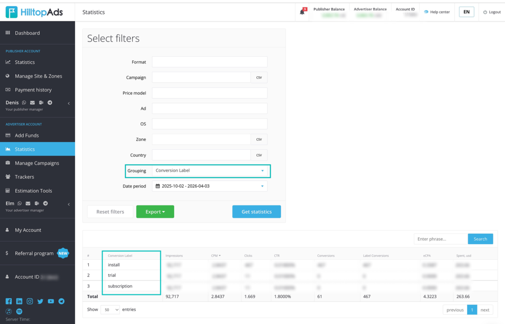Go to previous page of results

pos(455,310)
